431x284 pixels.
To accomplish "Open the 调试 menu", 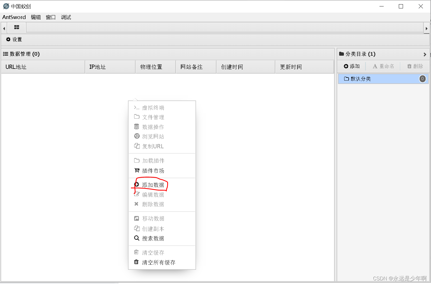I will click(66, 17).
